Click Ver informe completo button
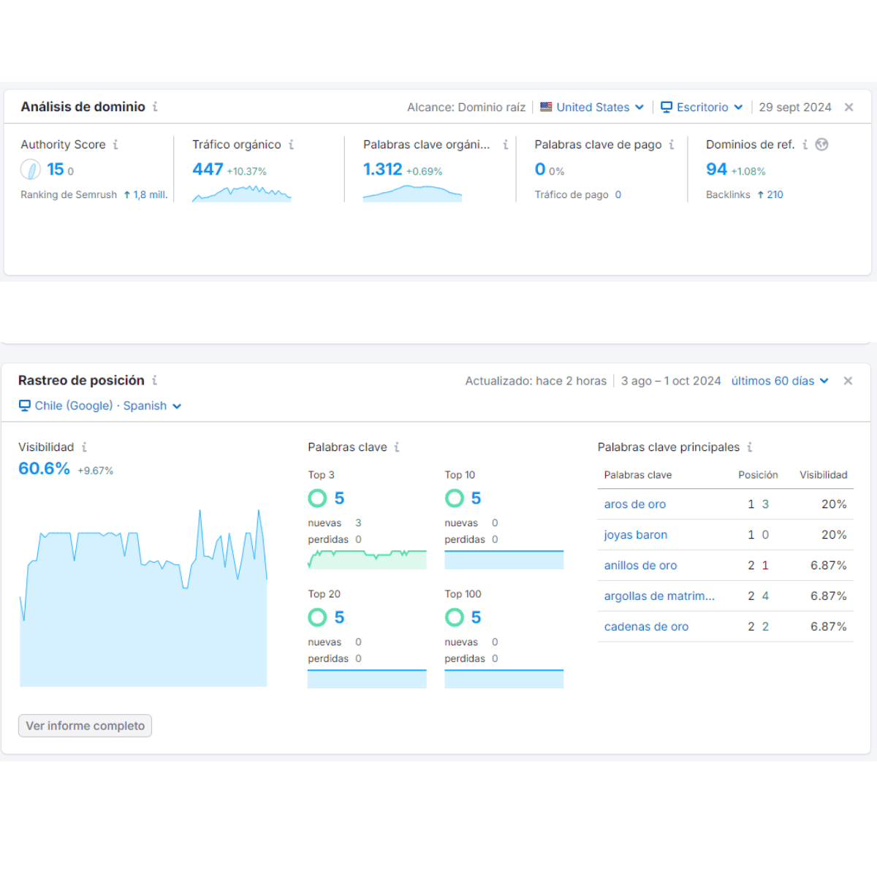 85,726
